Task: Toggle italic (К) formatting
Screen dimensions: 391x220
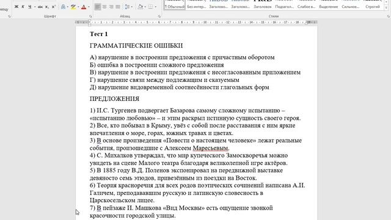Action: coord(23,7)
